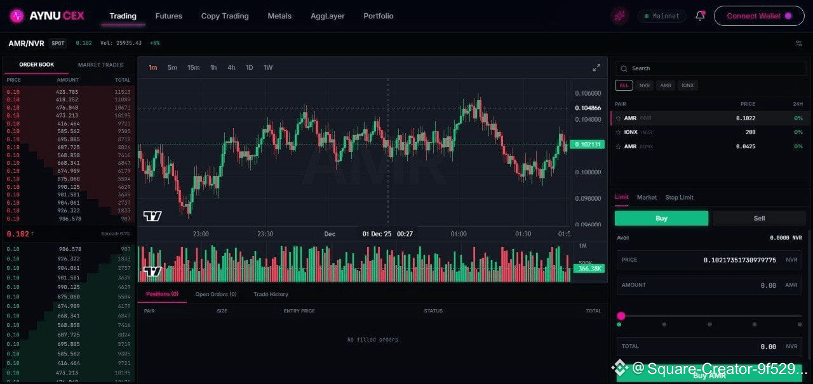Select the 1h chart interval
813x384 pixels.
click(x=213, y=67)
